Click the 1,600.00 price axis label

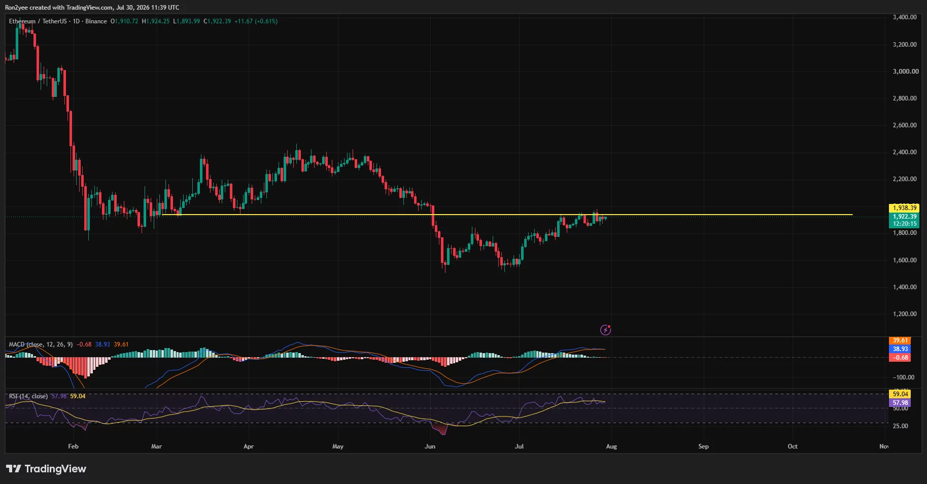pos(904,260)
